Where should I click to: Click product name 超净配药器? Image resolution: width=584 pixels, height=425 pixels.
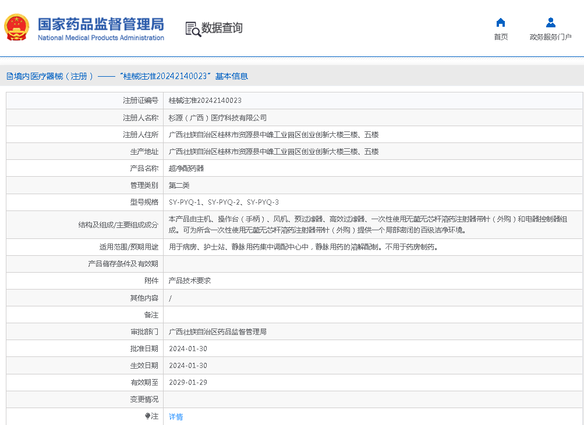coord(186,168)
